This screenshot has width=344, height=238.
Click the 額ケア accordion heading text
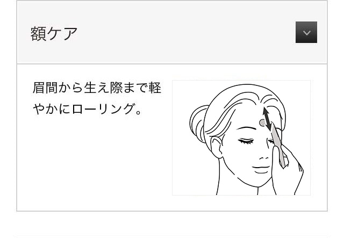(54, 33)
